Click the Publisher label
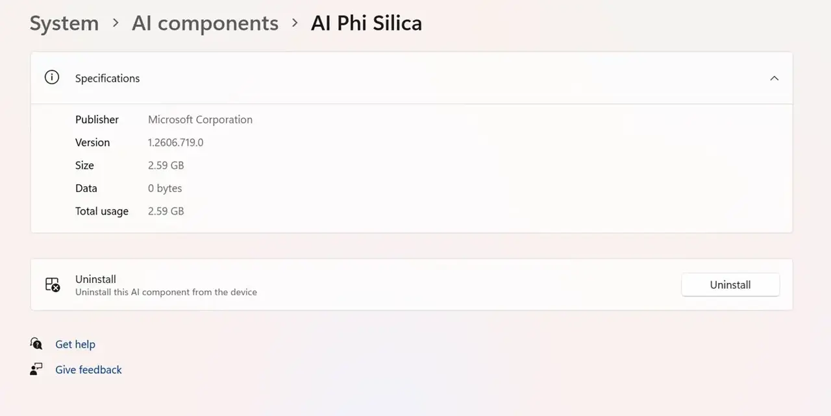Viewport: 831px width, 416px height. click(97, 119)
